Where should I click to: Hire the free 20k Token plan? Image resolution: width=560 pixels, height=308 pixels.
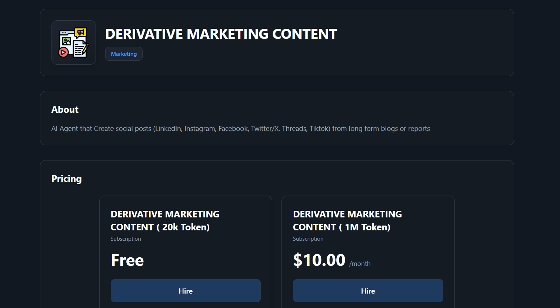coord(186,291)
